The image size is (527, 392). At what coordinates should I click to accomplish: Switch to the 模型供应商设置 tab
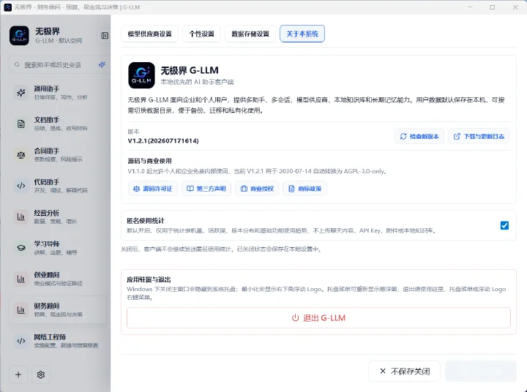149,34
